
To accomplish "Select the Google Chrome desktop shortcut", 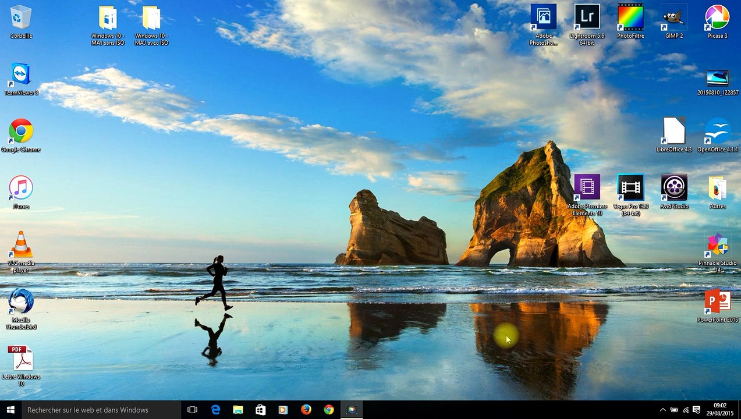I will pos(21,136).
